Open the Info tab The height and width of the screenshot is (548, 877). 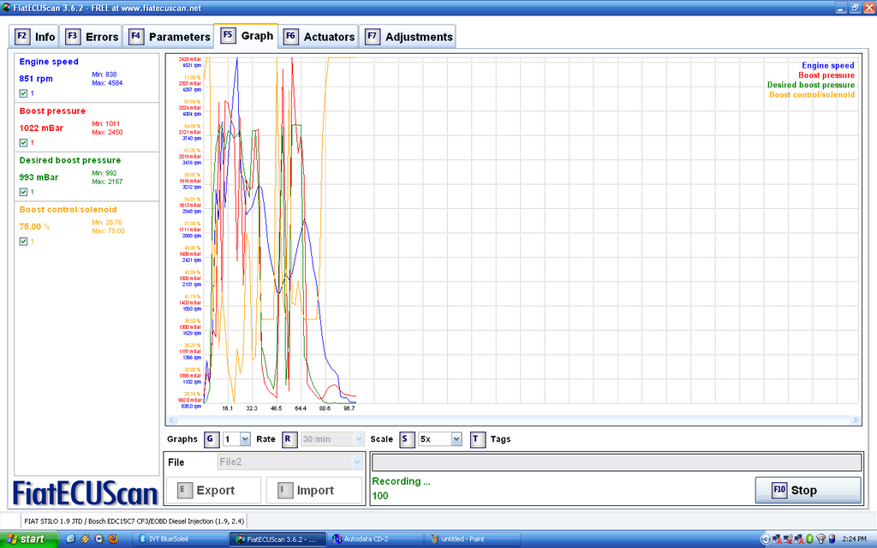34,37
